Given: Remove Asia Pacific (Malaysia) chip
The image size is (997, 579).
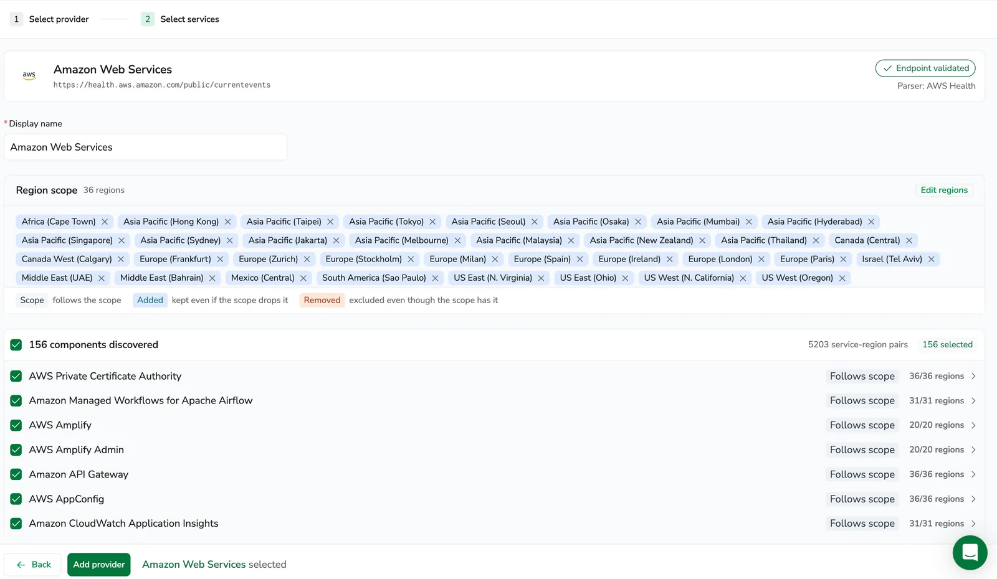Looking at the screenshot, I should (x=571, y=240).
